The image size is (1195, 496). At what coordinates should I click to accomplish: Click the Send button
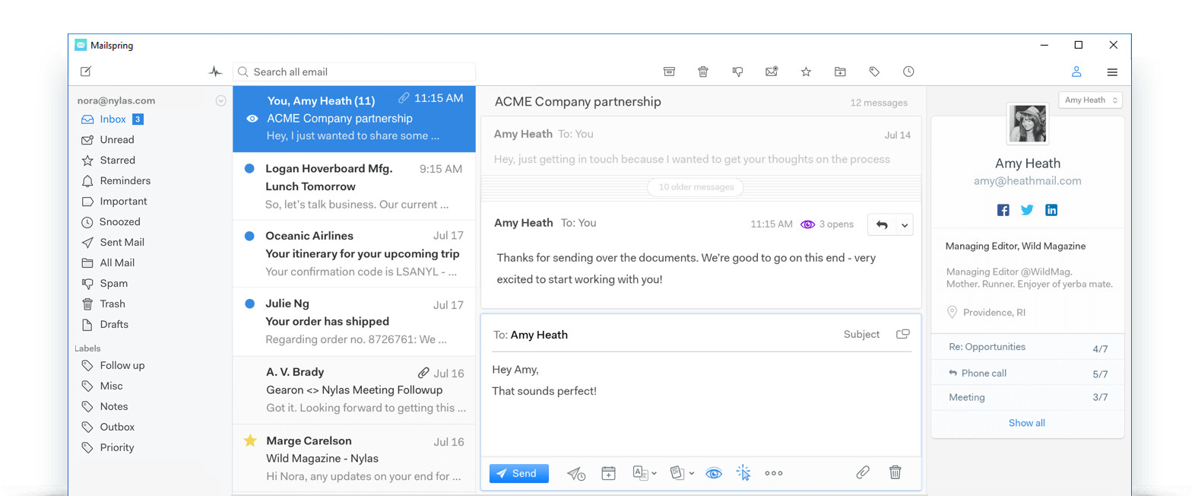[518, 473]
